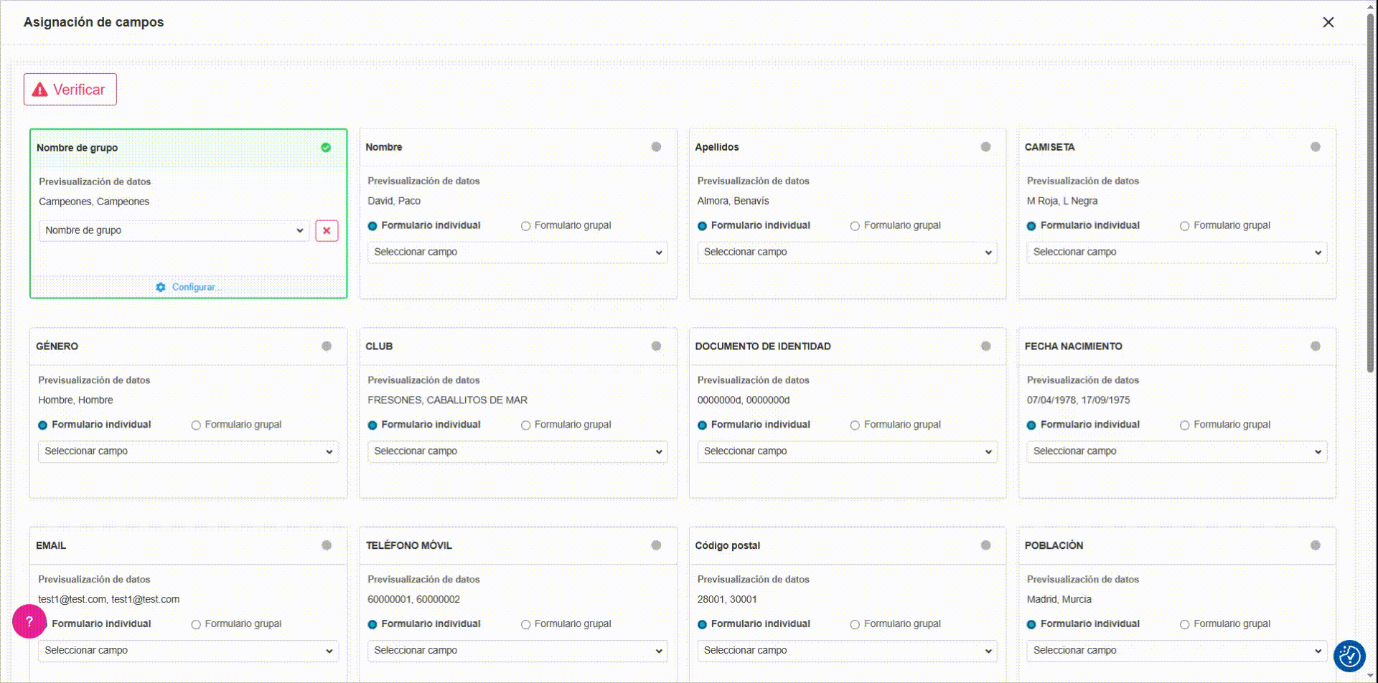Open Seleccionar campo dropdown under TELÉFONO MÓVIL
Screen dimensions: 1378x683
tap(517, 651)
